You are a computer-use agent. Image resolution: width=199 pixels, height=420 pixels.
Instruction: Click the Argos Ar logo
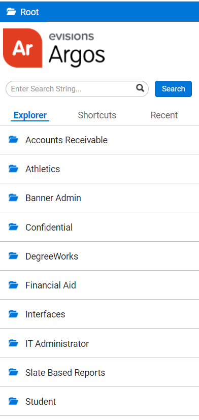tap(22, 48)
